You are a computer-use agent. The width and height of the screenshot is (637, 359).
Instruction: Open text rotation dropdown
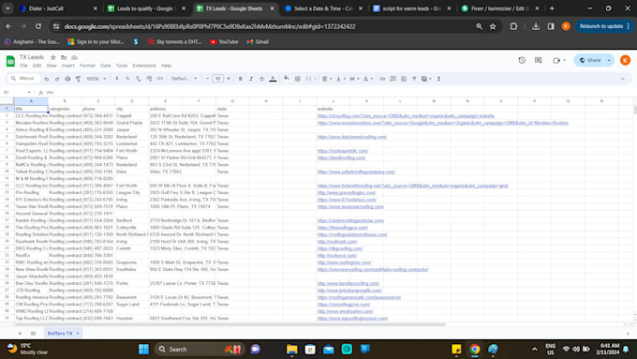click(367, 79)
